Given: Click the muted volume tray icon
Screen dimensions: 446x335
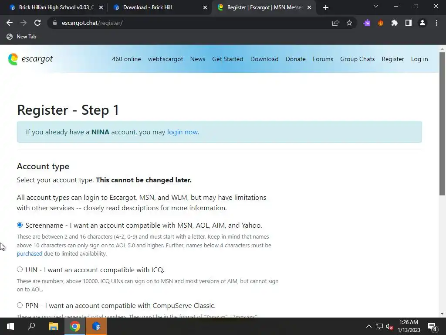Looking at the screenshot, I should point(390,326).
